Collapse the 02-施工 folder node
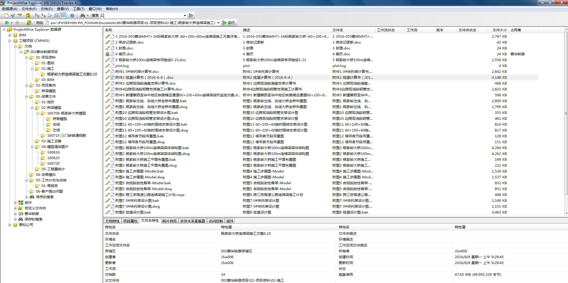This screenshot has width=568, height=283. (32, 68)
